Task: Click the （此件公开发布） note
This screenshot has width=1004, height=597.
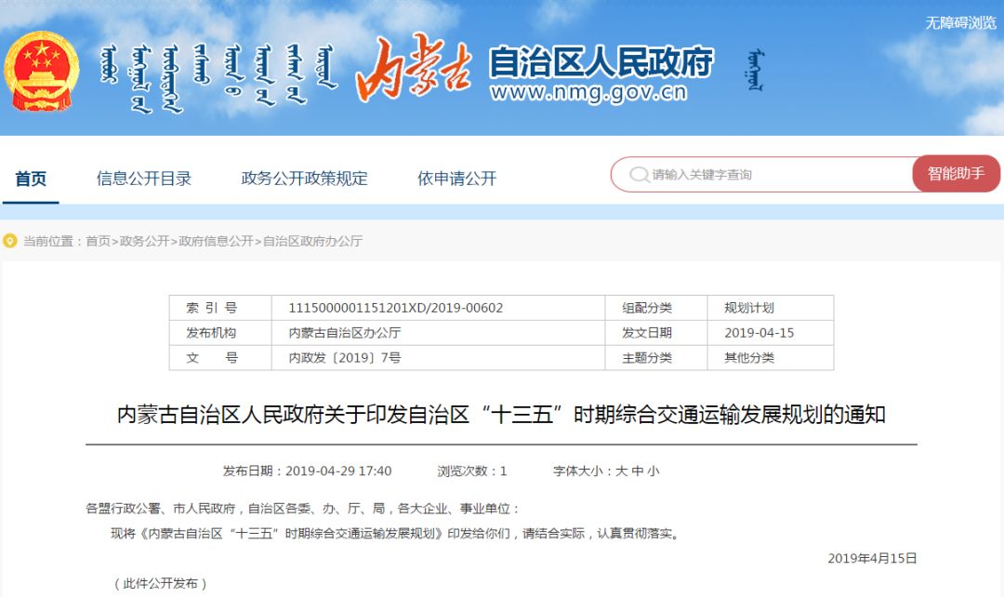Action: 160,583
